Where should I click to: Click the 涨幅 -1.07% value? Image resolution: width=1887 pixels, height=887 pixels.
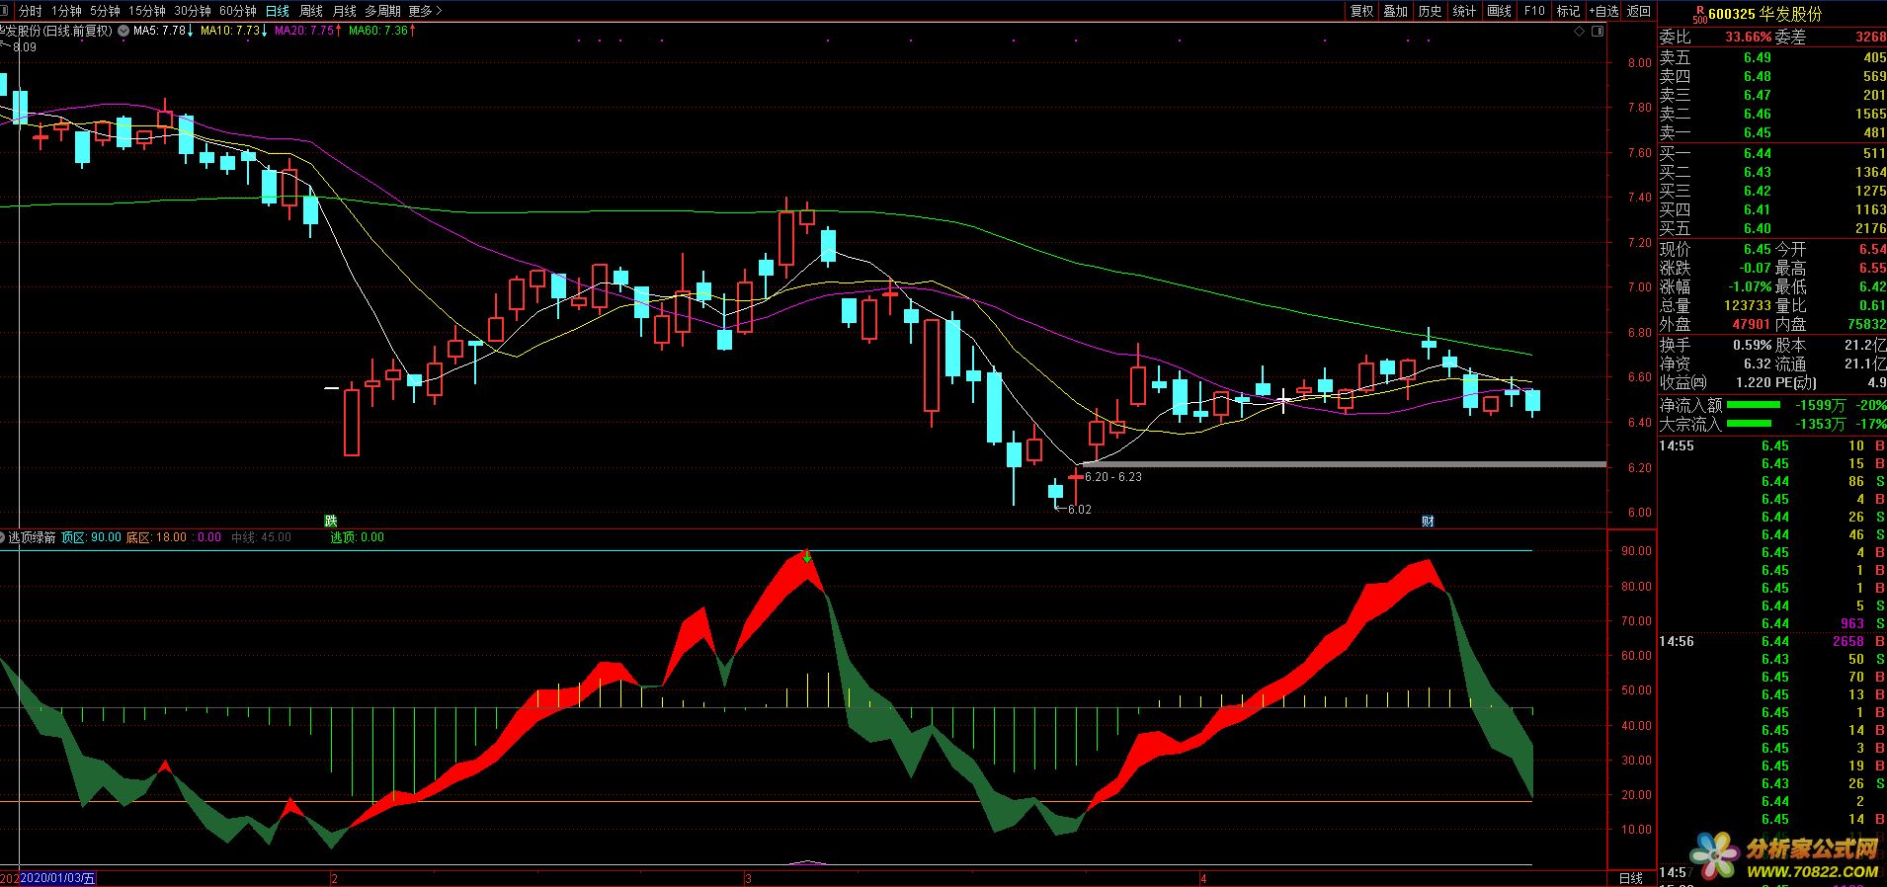pyautogui.click(x=1750, y=286)
